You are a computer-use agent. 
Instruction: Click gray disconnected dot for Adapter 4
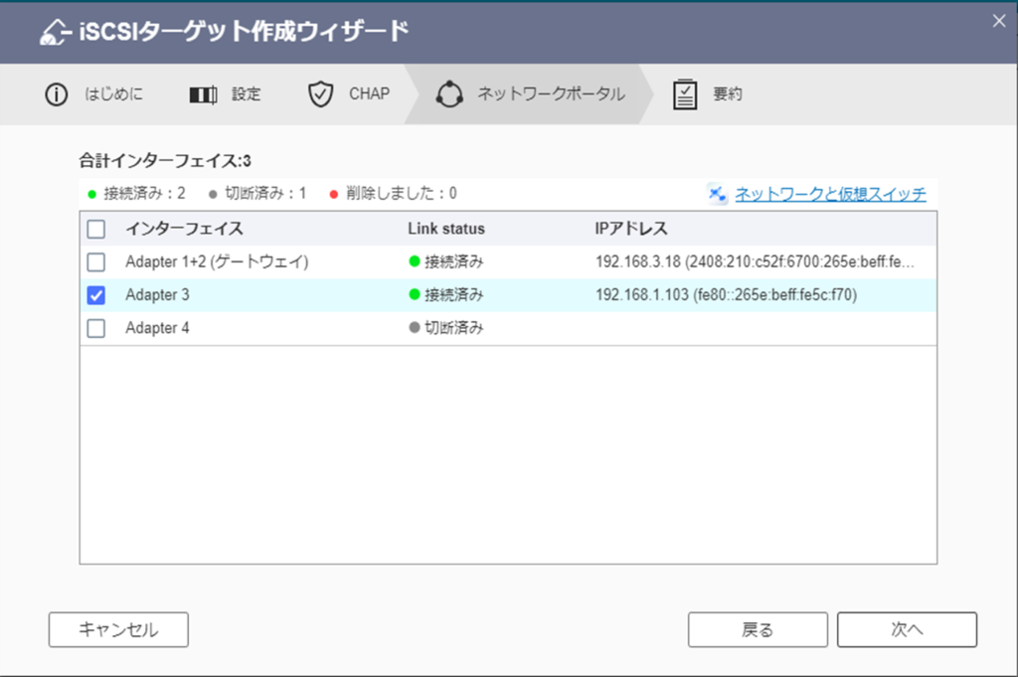415,328
